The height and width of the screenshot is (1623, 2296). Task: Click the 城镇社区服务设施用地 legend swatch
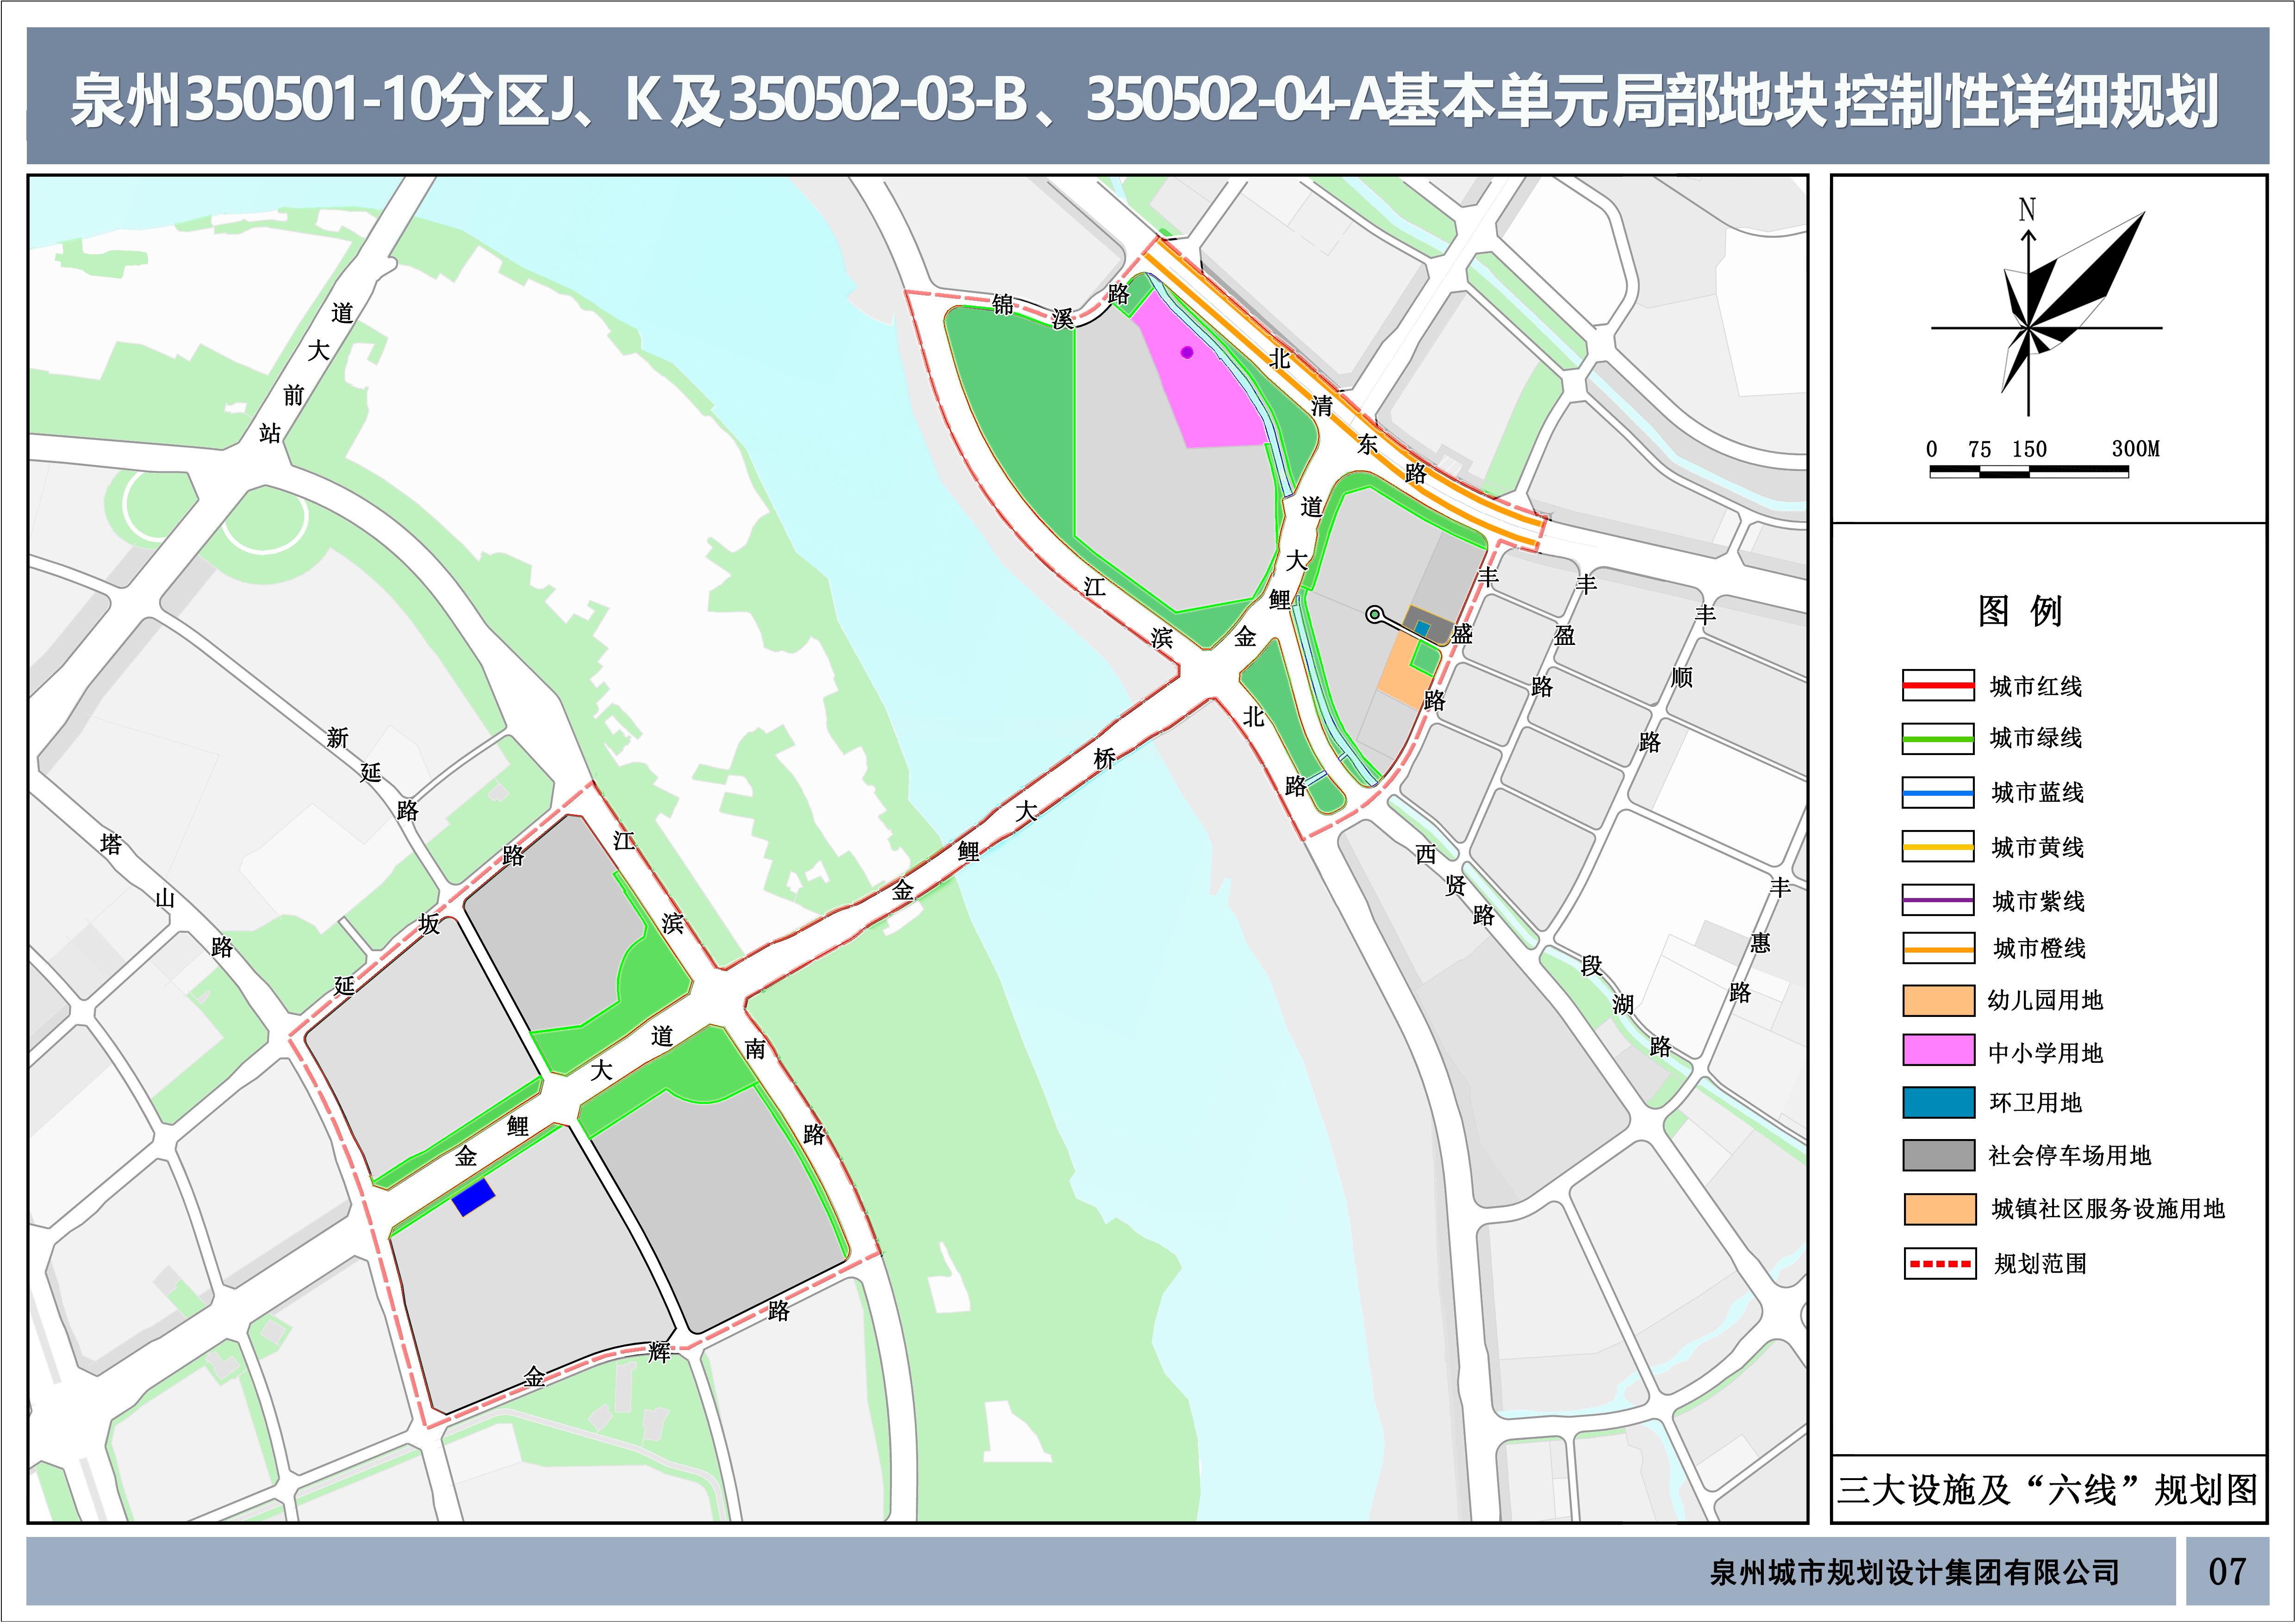[x=1940, y=1209]
